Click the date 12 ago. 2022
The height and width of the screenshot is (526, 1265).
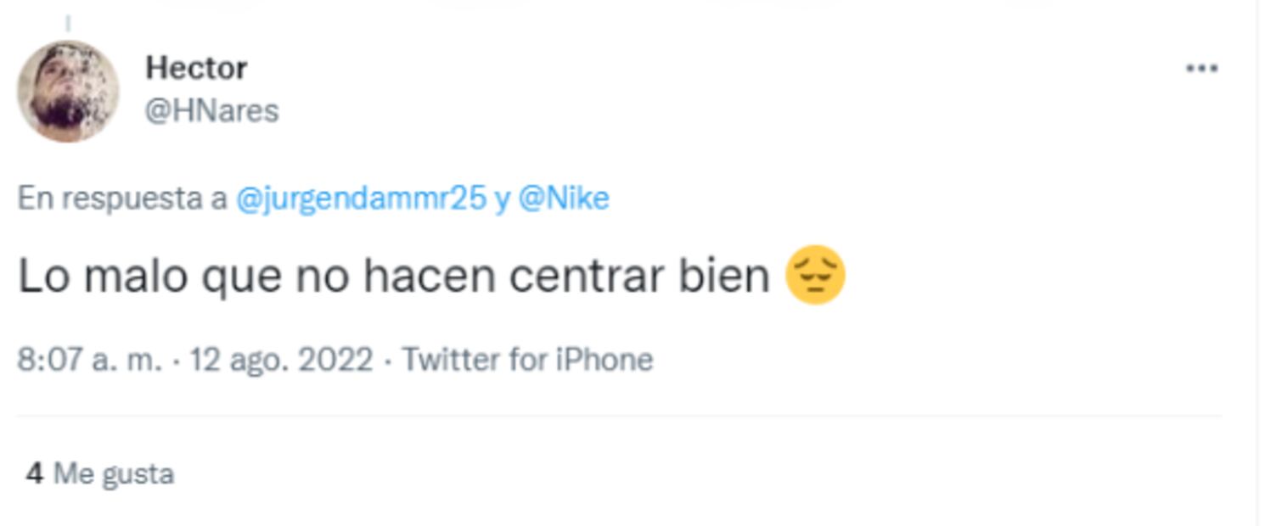tap(281, 360)
